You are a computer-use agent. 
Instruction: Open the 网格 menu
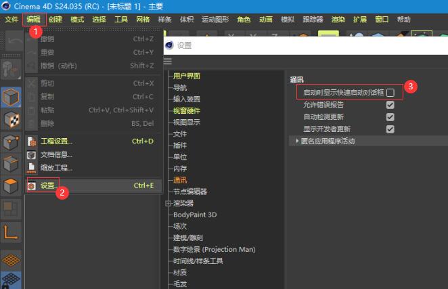pyautogui.click(x=143, y=20)
